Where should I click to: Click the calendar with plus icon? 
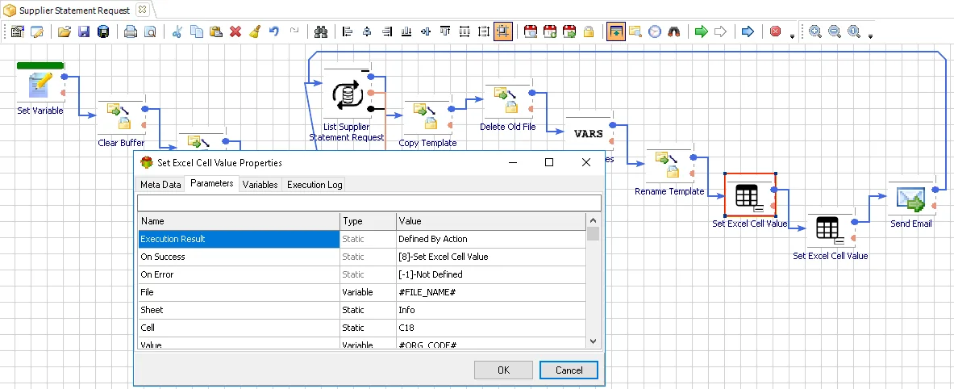[550, 31]
